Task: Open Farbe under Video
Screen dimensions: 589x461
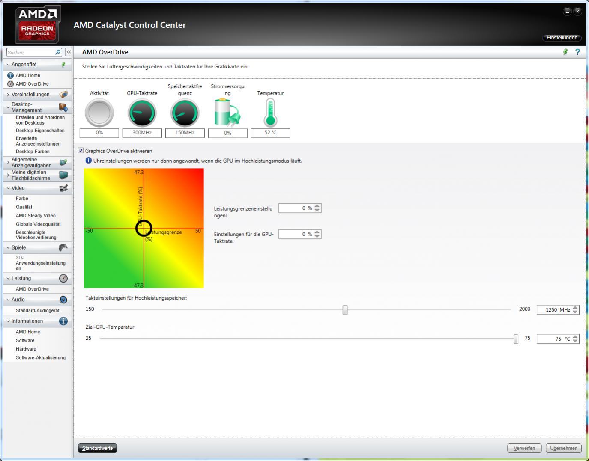Action: click(x=22, y=199)
